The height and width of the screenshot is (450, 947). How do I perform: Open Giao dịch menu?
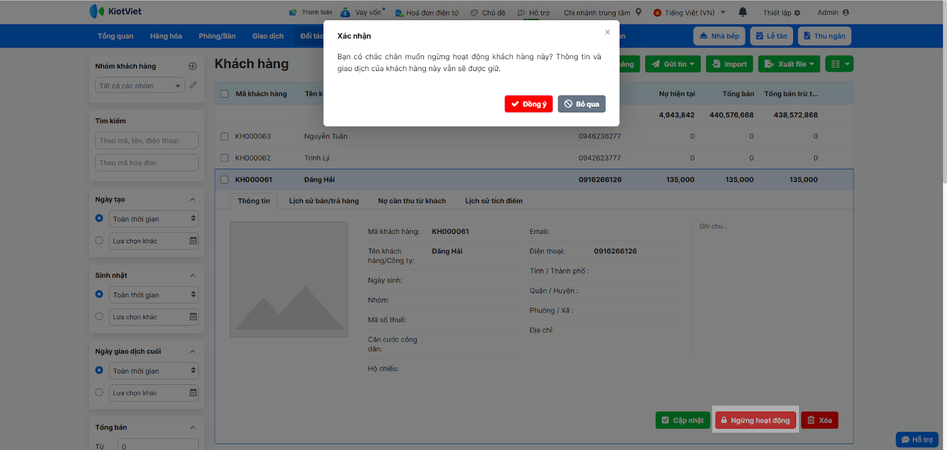tap(268, 36)
